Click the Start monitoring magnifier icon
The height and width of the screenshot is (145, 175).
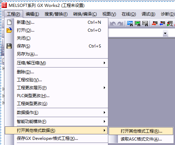point(170,23)
